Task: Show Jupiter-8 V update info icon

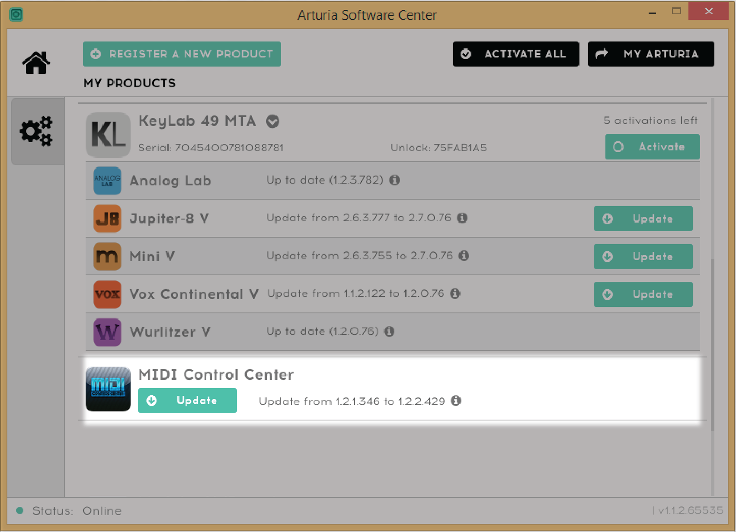Action: pyautogui.click(x=462, y=218)
